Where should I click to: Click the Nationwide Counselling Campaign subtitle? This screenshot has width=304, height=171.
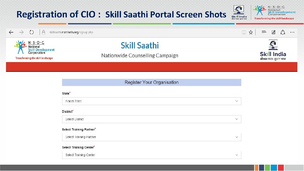tap(140, 56)
